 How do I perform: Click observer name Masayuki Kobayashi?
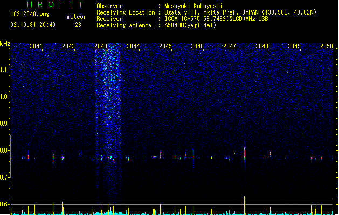(193, 6)
